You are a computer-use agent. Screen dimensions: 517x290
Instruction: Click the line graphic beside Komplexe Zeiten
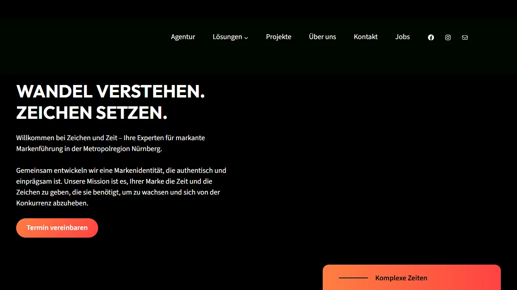pyautogui.click(x=353, y=278)
